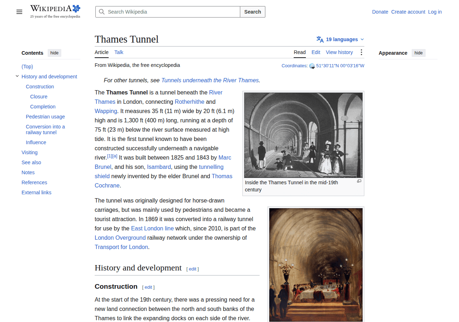
Task: Open the more options vertical dots menu
Action: pyautogui.click(x=361, y=52)
